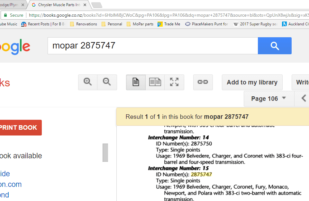Open 2017 Super Rugby Wikipedia bookmark
The image size is (309, 201).
256,24
